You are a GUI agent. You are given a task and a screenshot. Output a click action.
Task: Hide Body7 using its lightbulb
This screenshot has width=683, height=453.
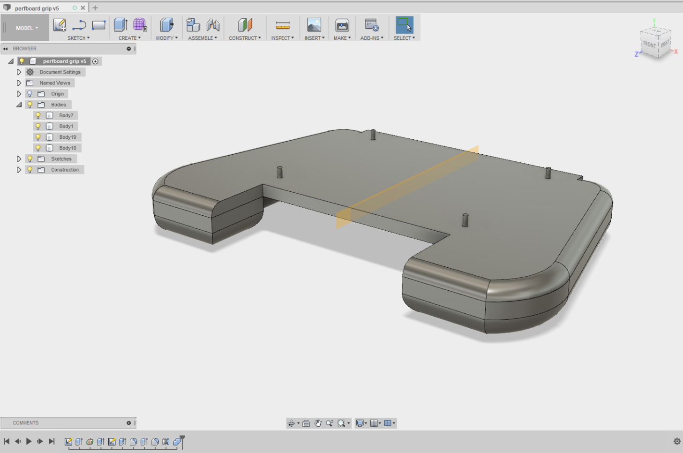click(x=38, y=115)
